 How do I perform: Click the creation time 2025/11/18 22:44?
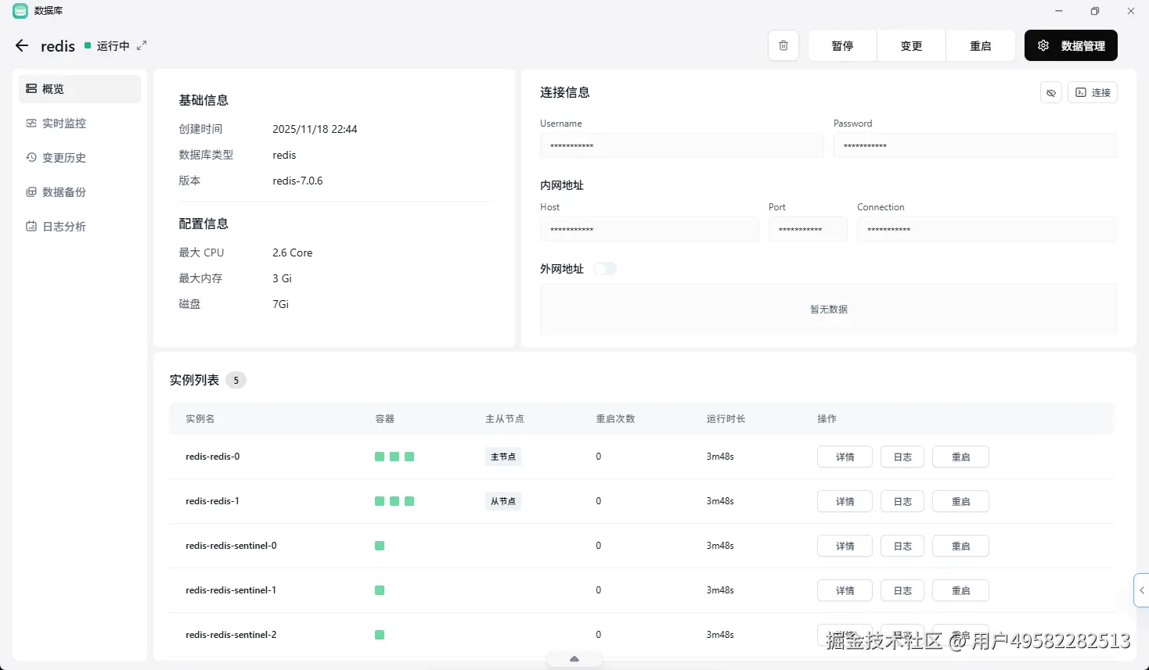coord(315,129)
